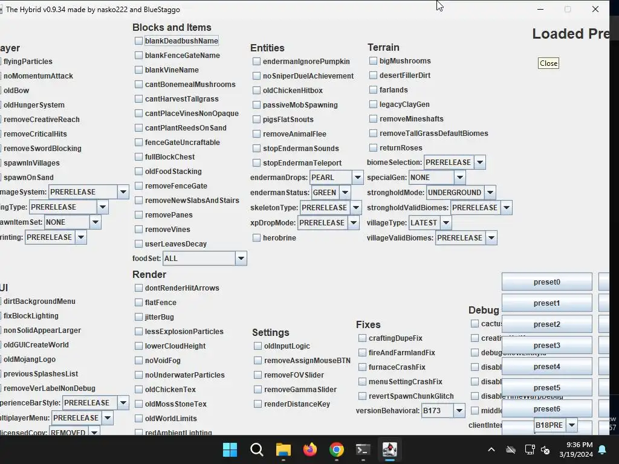
Task: Load preset6
Action: (546, 409)
